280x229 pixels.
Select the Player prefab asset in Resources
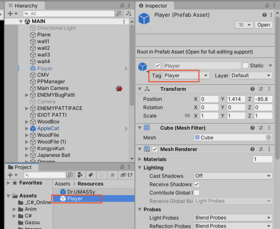[94, 199]
